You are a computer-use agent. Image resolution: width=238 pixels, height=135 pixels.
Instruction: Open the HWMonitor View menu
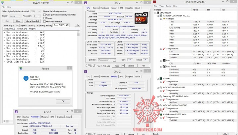161,6
